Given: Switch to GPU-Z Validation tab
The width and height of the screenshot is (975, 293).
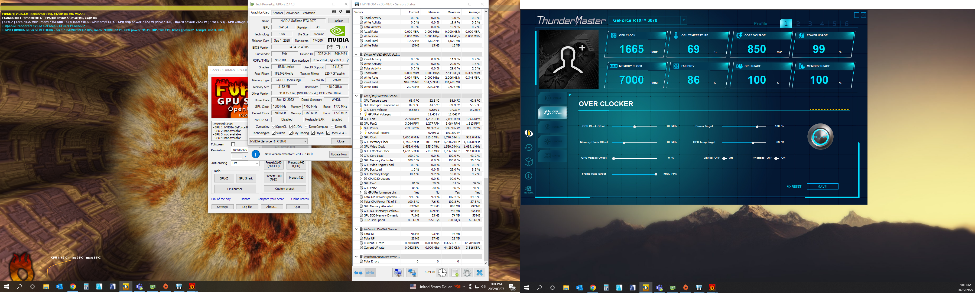Looking at the screenshot, I should tap(309, 13).
